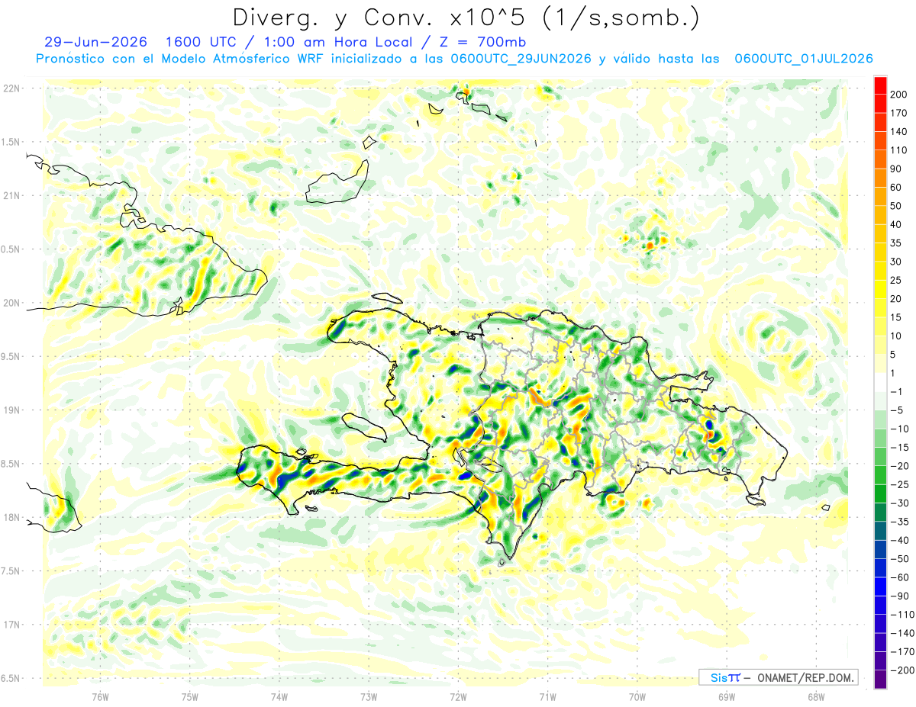Click the white color scale segment between 1 and -1

tap(880, 382)
